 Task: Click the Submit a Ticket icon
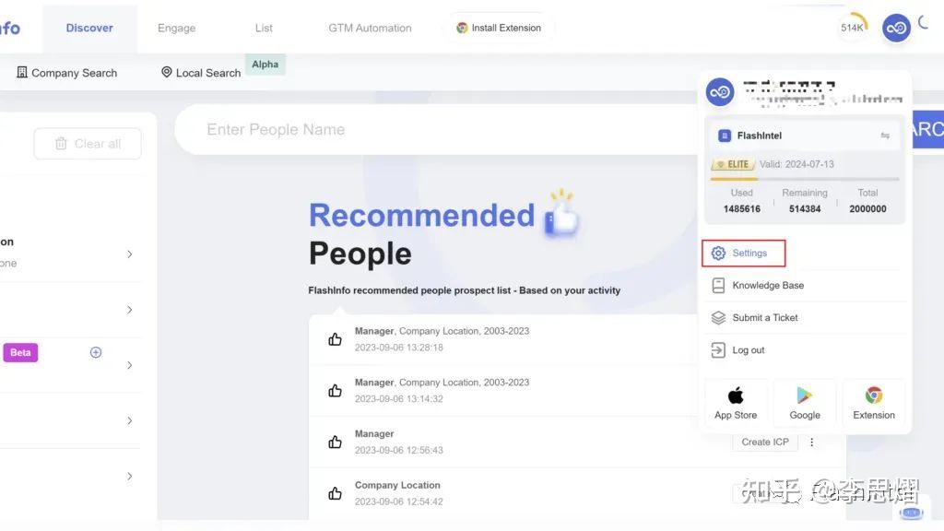(720, 317)
